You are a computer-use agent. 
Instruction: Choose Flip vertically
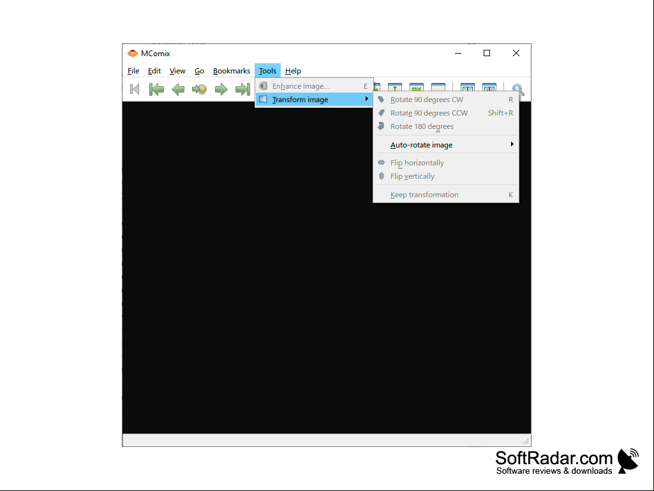click(446, 176)
